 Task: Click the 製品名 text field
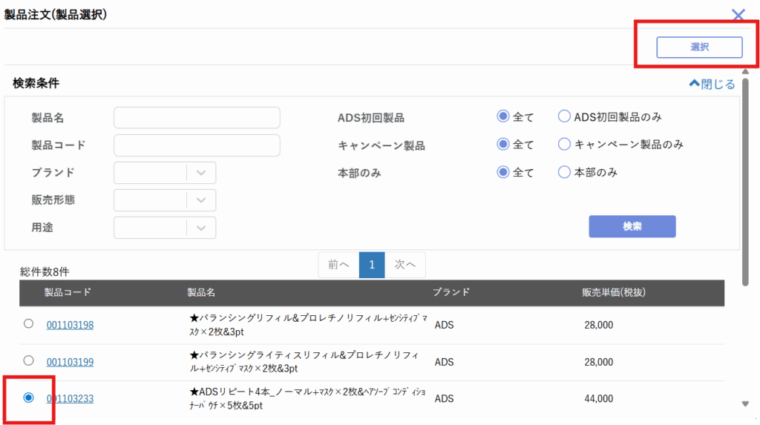(197, 118)
